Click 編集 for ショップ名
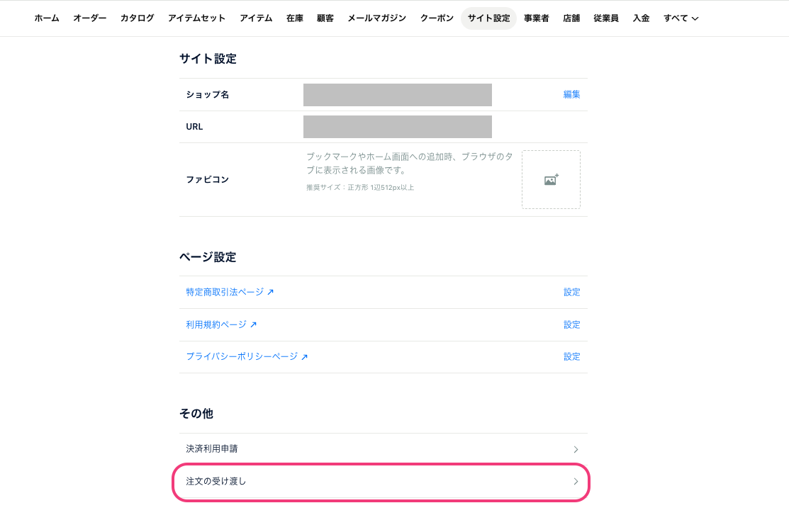This screenshot has width=789, height=520. point(571,94)
